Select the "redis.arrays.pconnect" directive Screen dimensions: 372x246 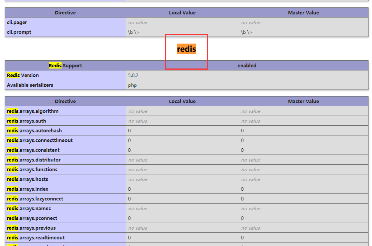[x=32, y=218]
